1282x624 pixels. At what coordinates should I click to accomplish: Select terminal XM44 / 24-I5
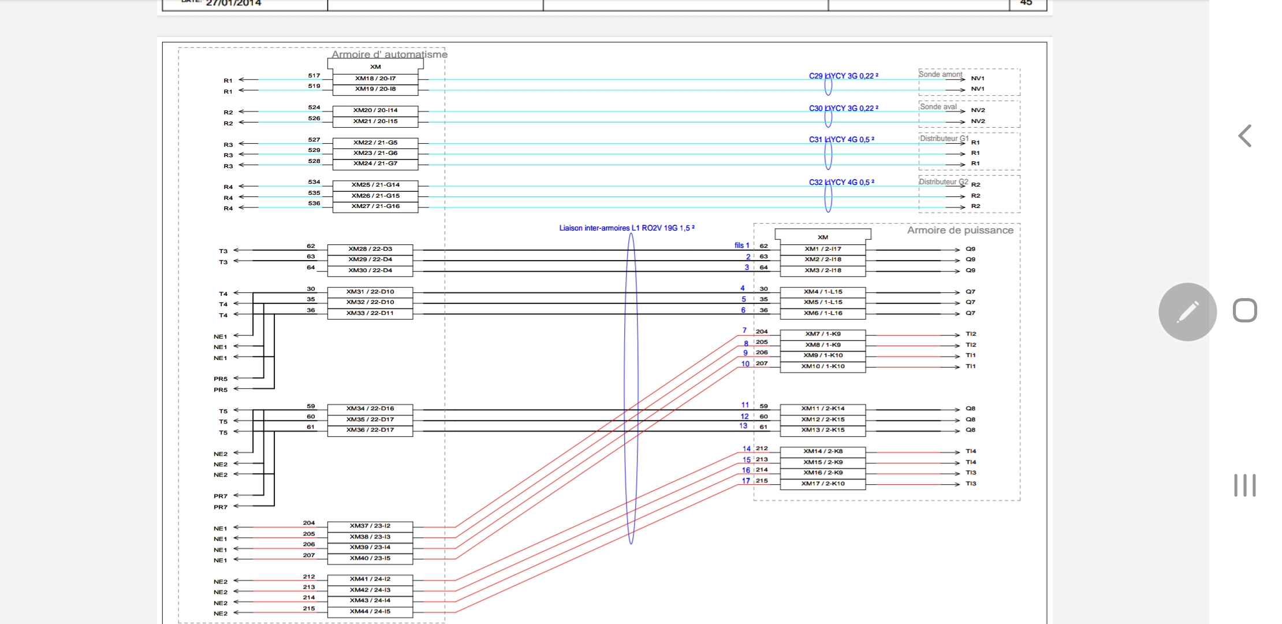[370, 611]
